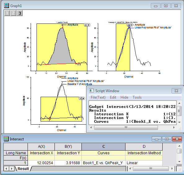Close the Graph1 window
Image resolution: width=184 pixels, height=175 pixels.
176,6
